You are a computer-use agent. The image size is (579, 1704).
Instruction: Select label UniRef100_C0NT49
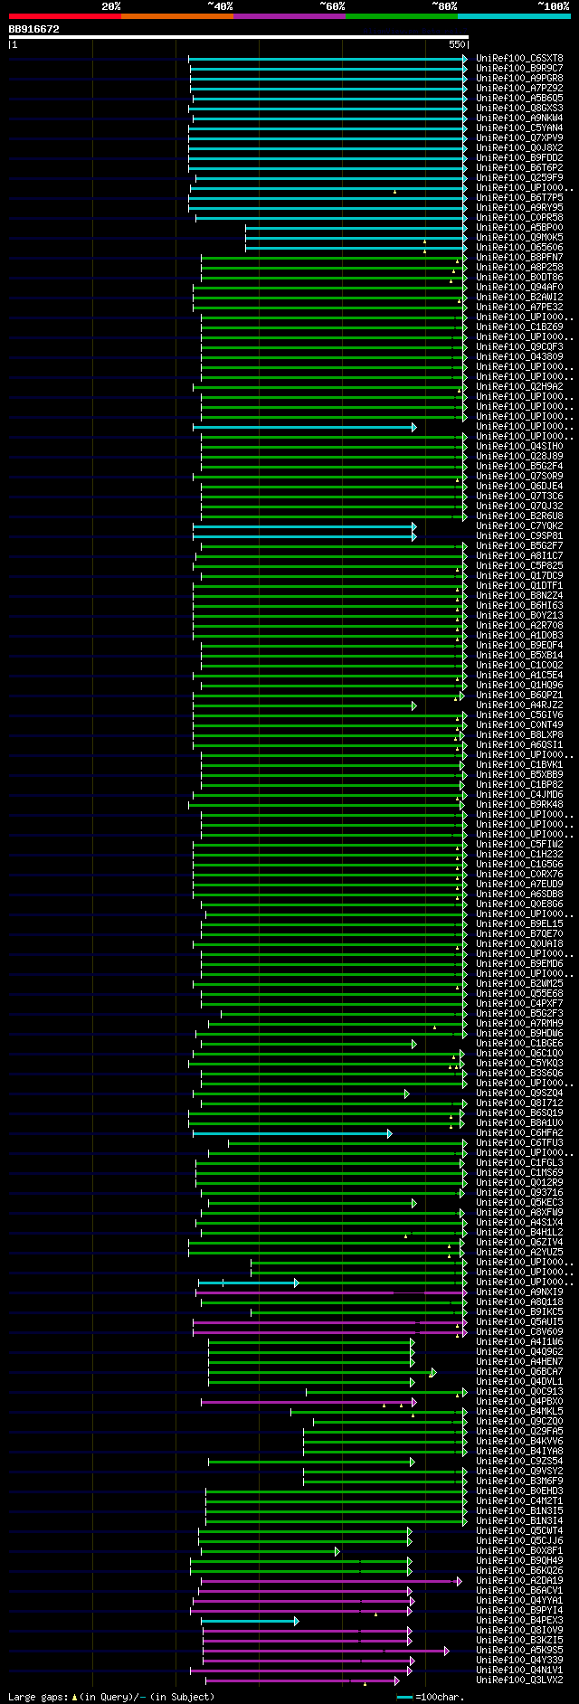coord(519,724)
